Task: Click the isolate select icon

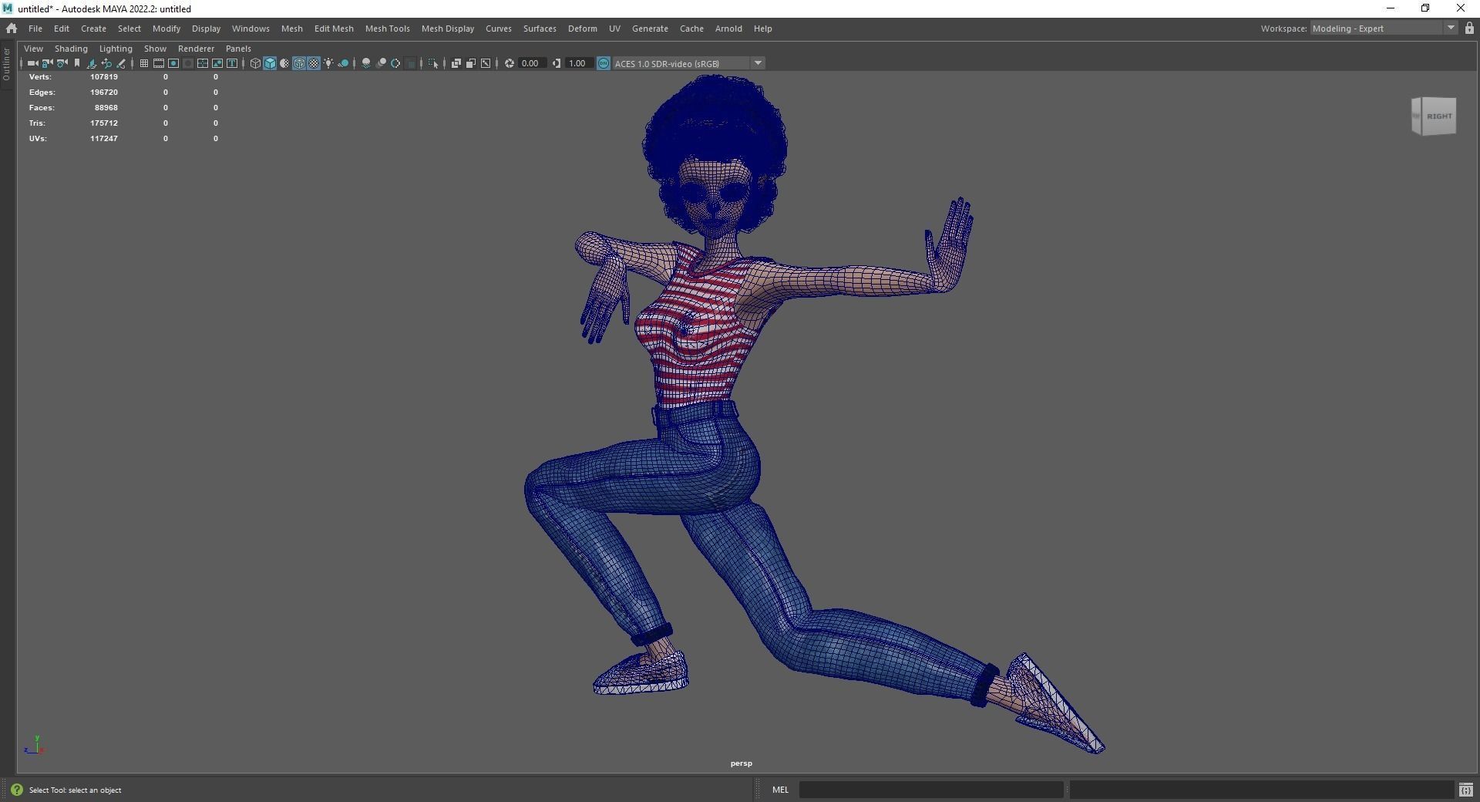Action: pyautogui.click(x=432, y=63)
